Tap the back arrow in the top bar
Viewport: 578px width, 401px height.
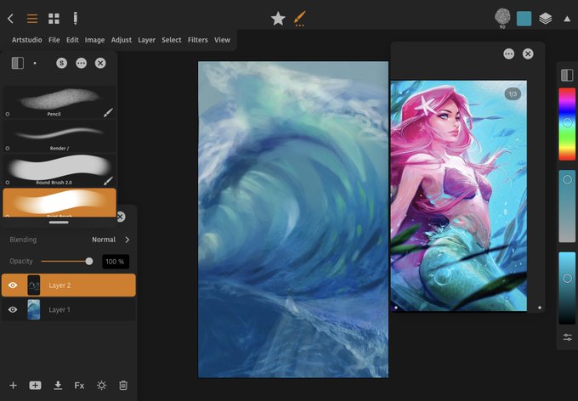tap(10, 19)
